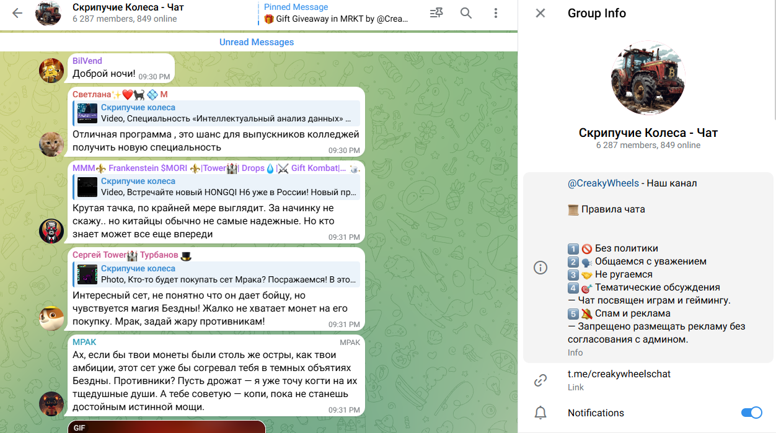The image size is (776, 433).
Task: Click message starting Крутая тачка
Action: point(203,221)
